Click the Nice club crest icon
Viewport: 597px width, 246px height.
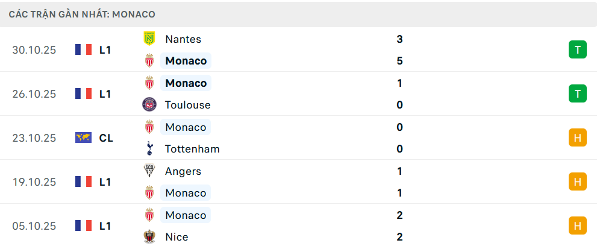coord(149,237)
